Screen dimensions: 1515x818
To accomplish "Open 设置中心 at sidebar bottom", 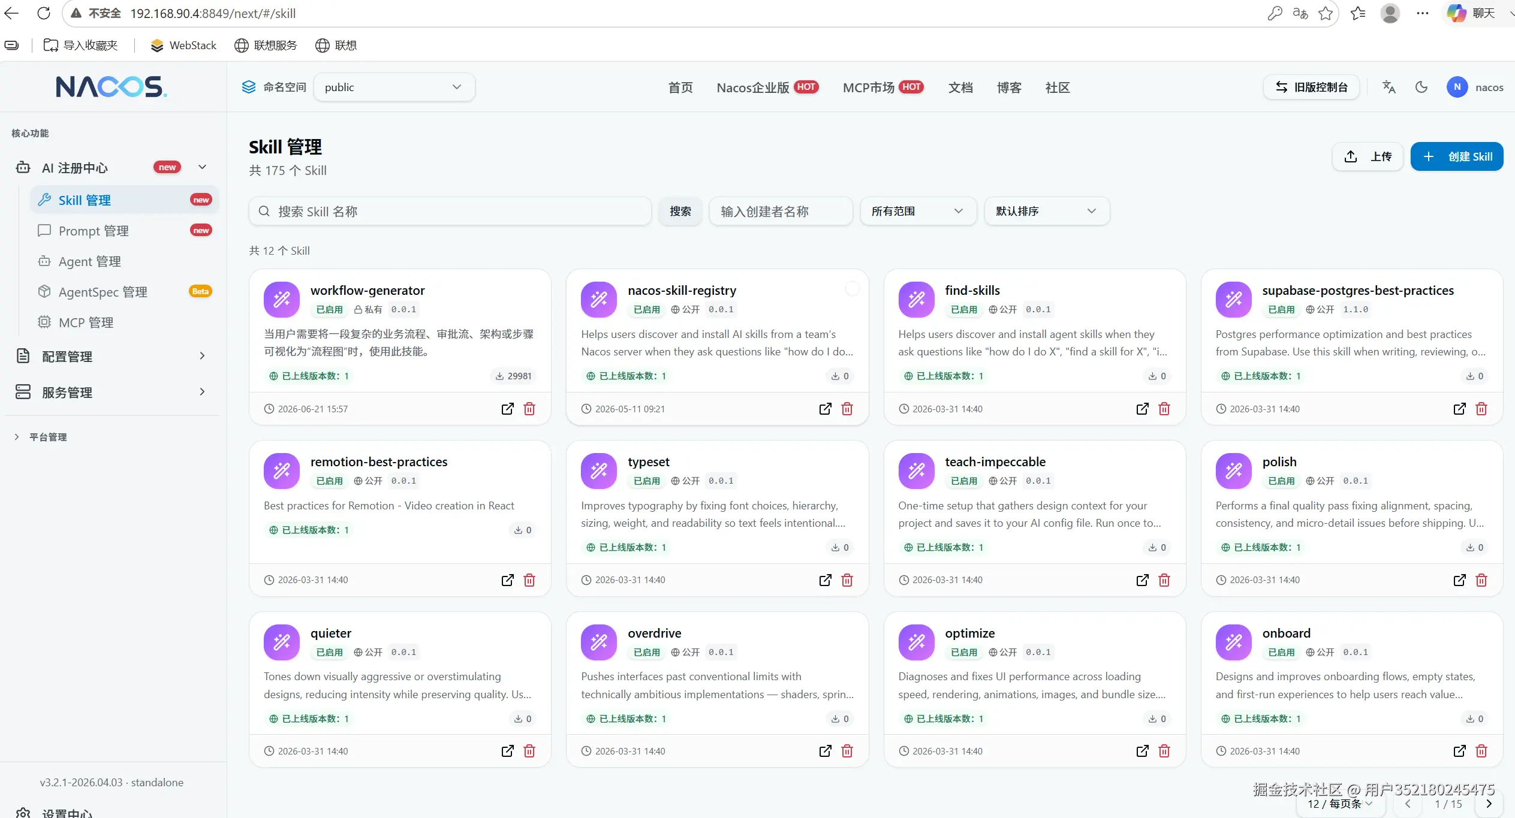I will [54, 813].
